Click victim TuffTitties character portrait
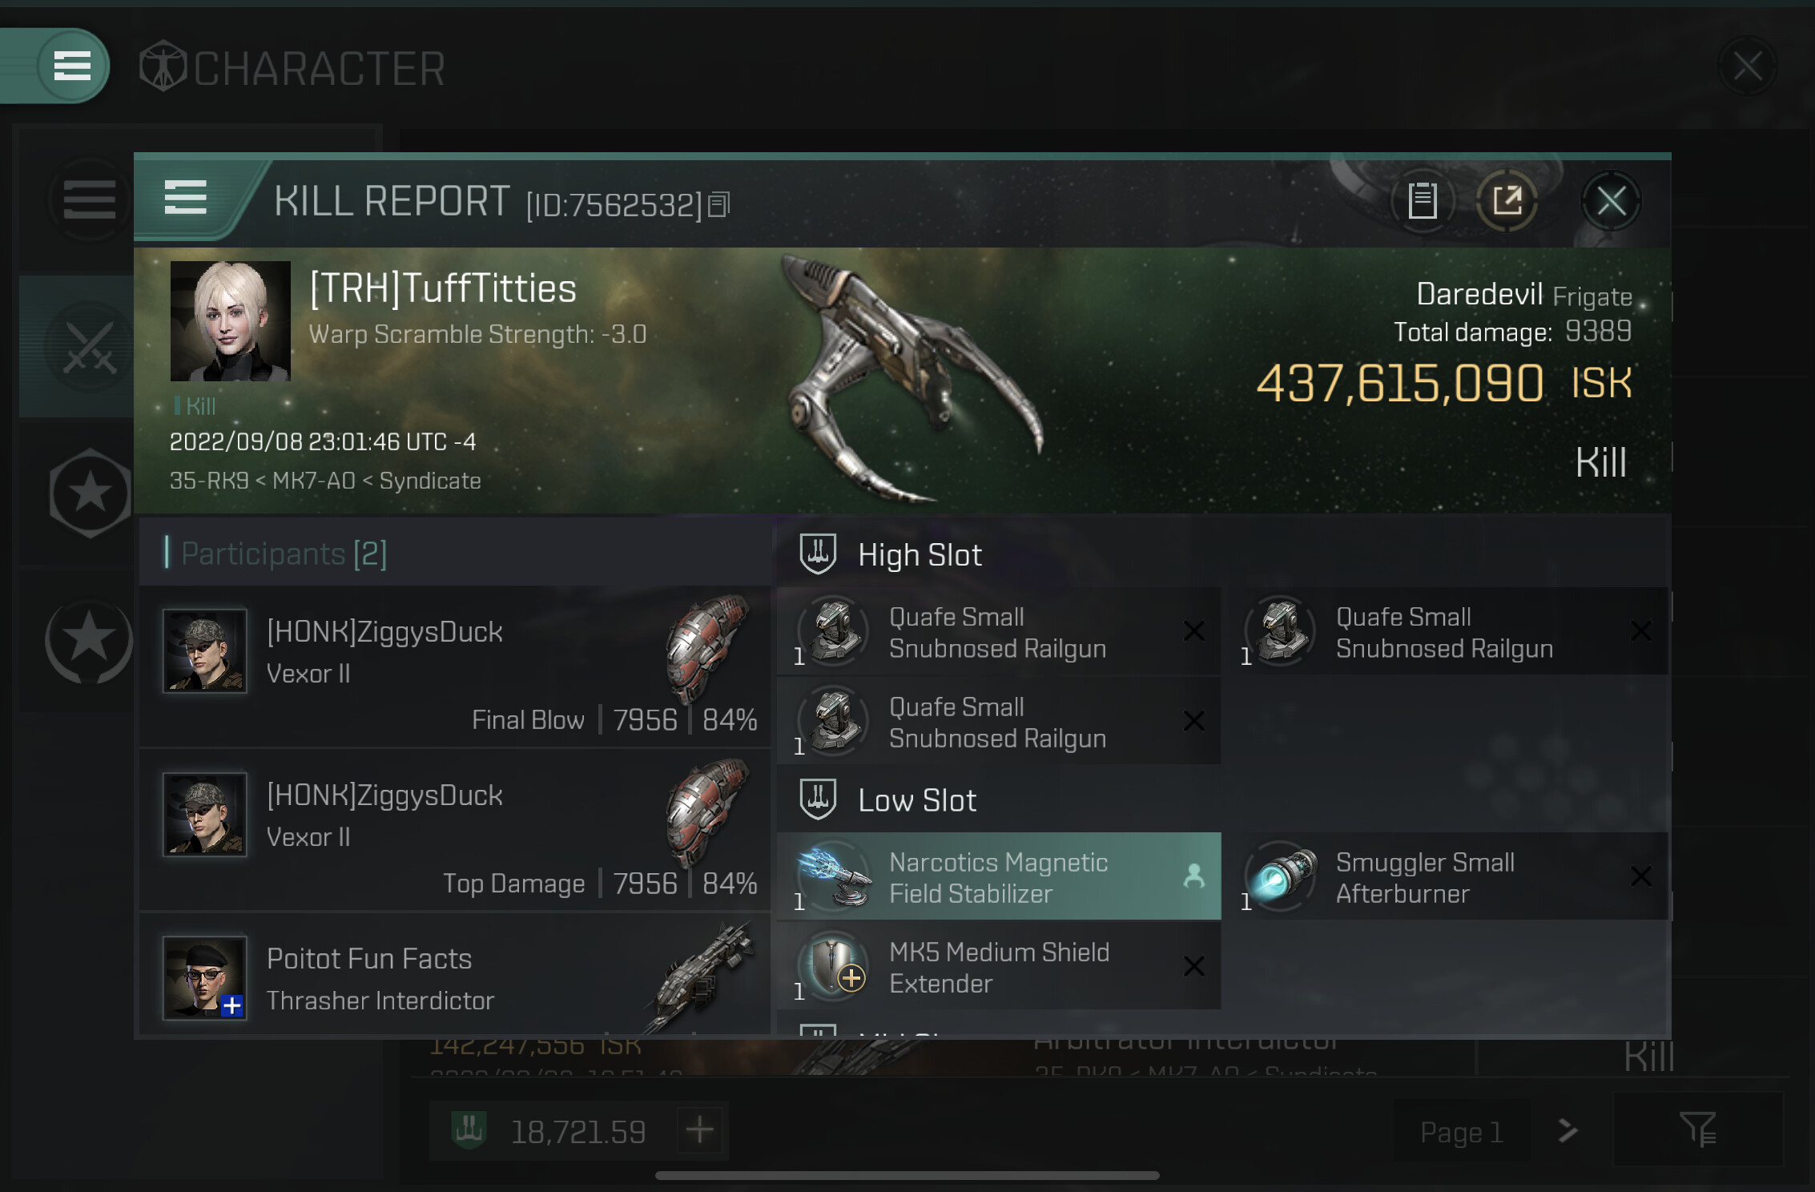1815x1192 pixels. (x=230, y=320)
